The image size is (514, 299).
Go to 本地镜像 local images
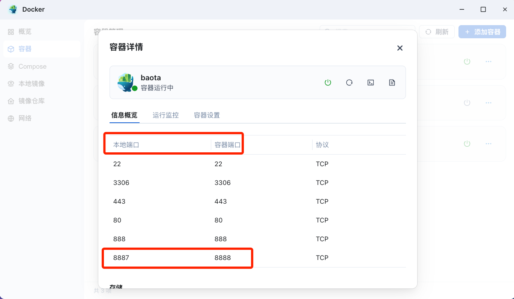click(42, 84)
